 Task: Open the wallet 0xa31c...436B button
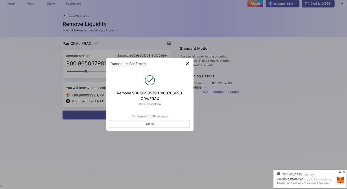pyautogui.click(x=318, y=3)
